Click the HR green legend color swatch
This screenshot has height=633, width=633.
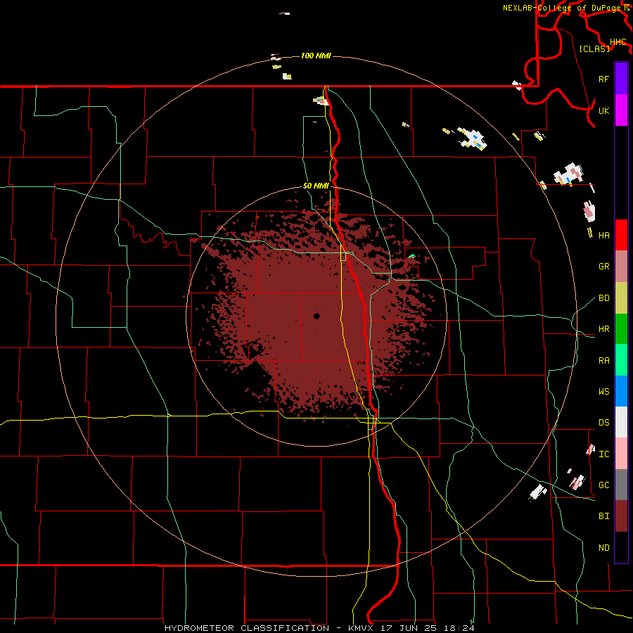tap(621, 329)
